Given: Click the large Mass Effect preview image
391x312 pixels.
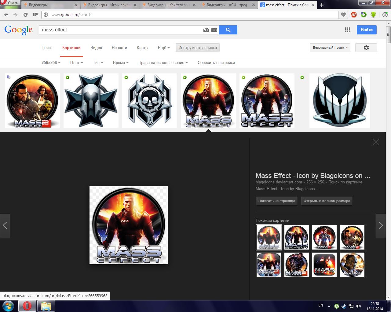Looking at the screenshot, I should (129, 225).
